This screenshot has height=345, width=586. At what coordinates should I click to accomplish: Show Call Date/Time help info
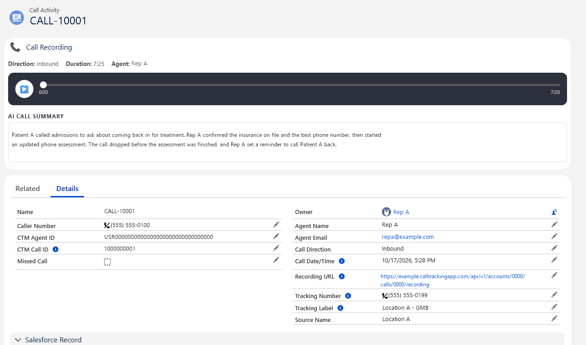[x=342, y=261]
